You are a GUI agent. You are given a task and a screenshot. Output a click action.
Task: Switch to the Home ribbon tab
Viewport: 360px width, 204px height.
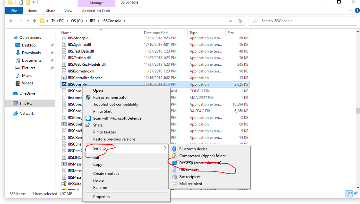click(32, 11)
